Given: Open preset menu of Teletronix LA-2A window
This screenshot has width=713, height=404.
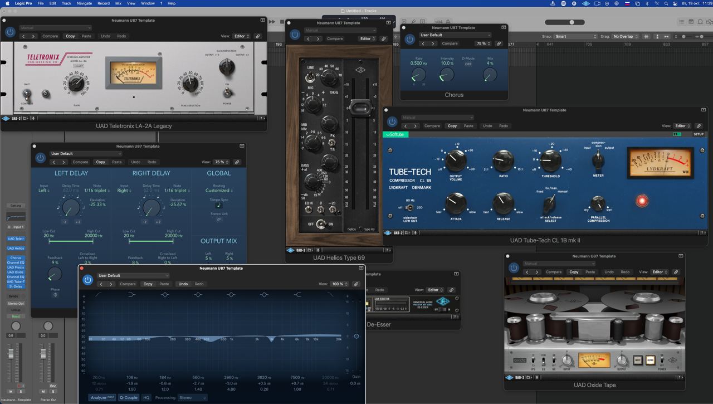Looking at the screenshot, I should tap(55, 27).
